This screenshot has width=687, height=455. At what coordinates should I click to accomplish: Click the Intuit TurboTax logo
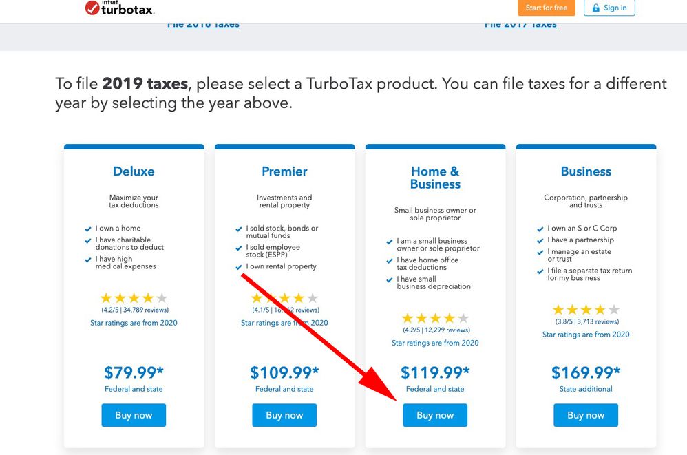tap(119, 8)
